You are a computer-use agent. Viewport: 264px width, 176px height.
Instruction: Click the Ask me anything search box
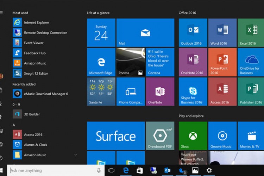[x=56, y=170]
